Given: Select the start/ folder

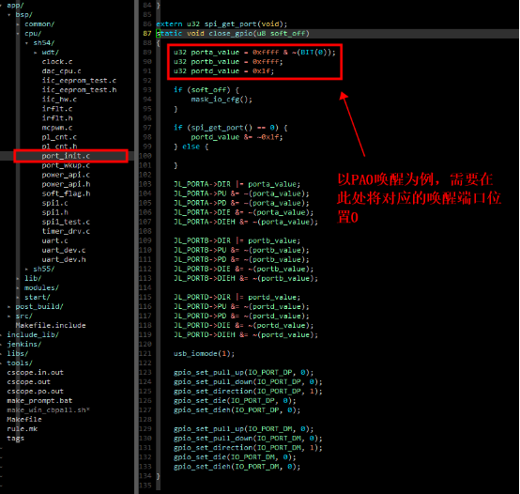Looking at the screenshot, I should point(38,298).
